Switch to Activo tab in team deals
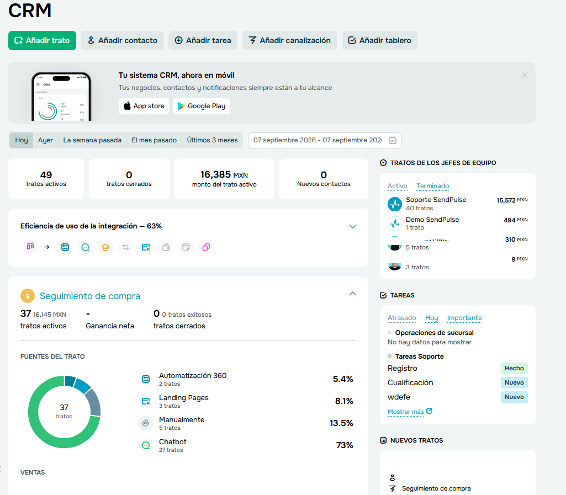Image resolution: width=566 pixels, height=495 pixels. (398, 186)
